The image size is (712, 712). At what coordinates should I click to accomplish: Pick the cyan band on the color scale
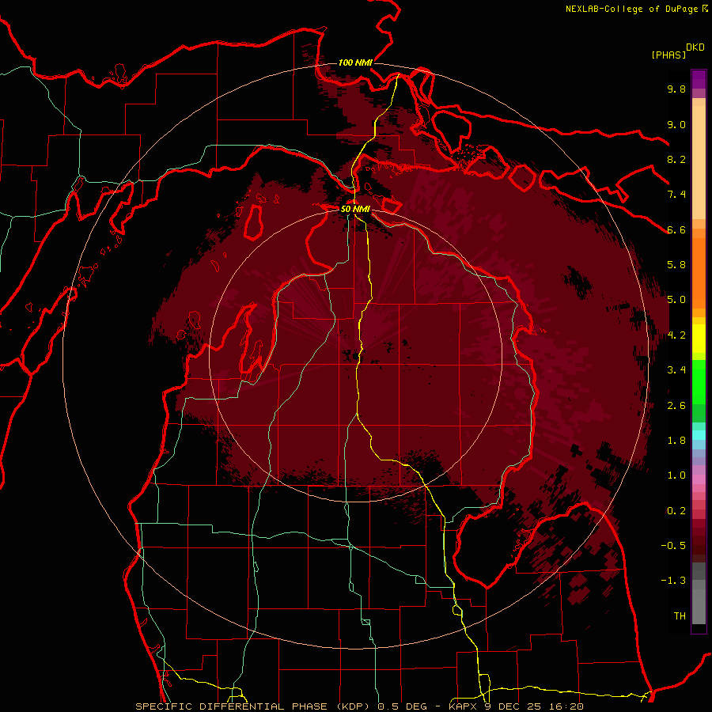point(699,435)
